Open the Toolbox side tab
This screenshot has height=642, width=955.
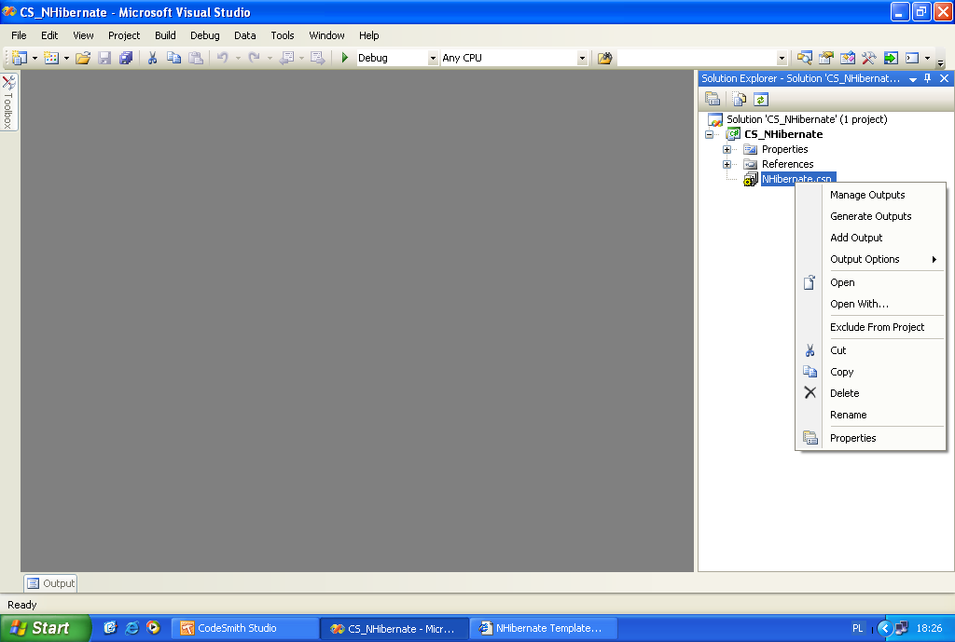[8, 102]
